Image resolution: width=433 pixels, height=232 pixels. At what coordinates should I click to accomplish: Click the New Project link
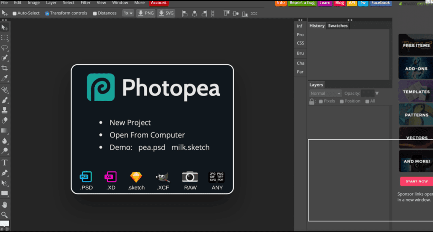(130, 123)
